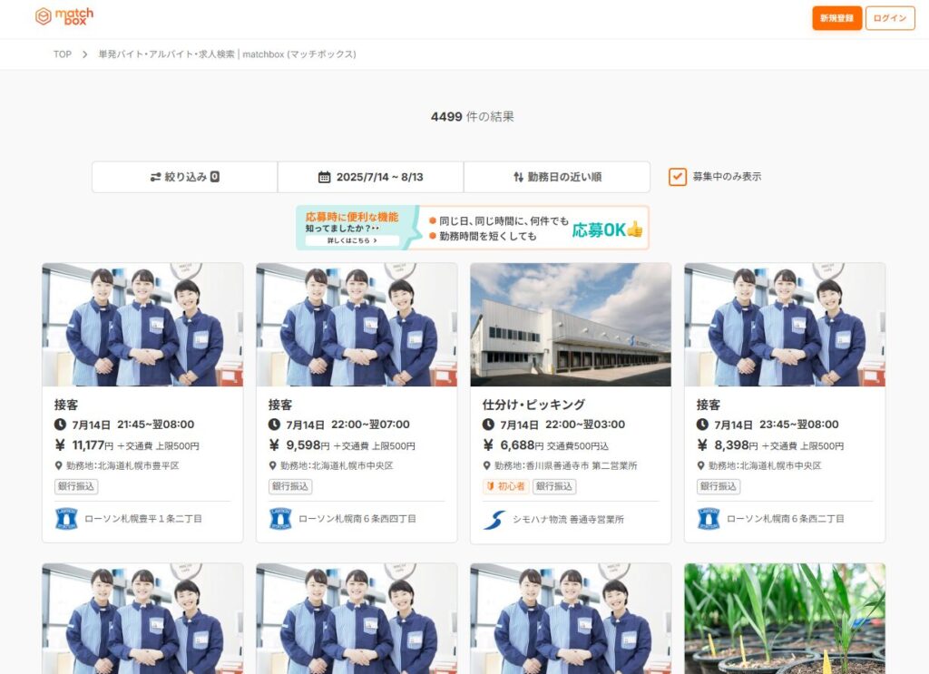This screenshot has width=929, height=674.
Task: Open the 23:45~翌08:00 接客 job photo
Action: pos(785,325)
